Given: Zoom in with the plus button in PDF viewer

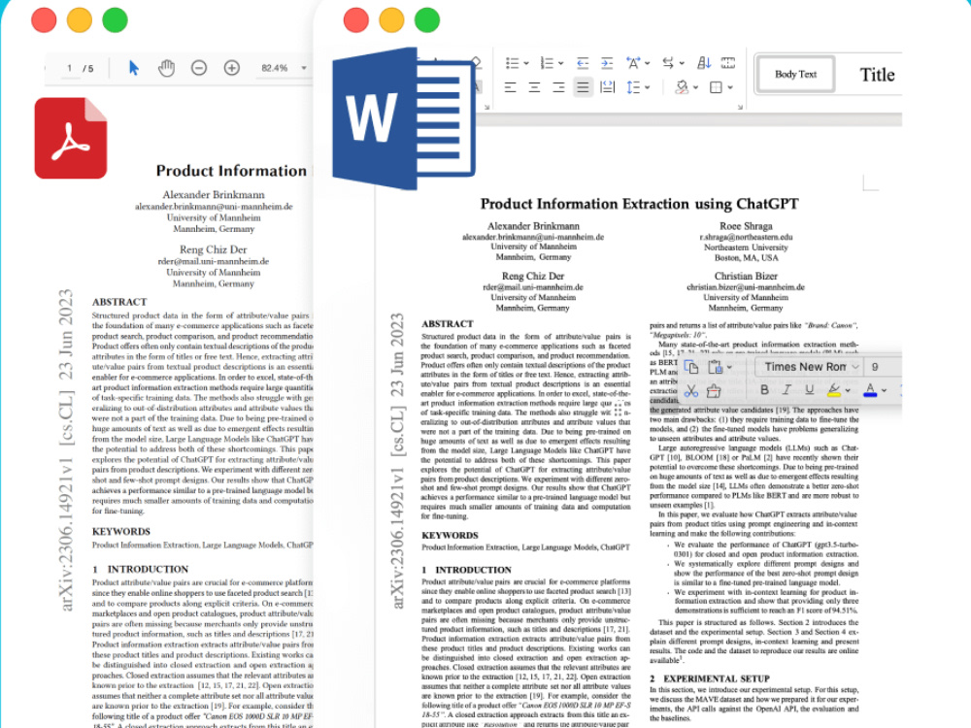Looking at the screenshot, I should [232, 68].
